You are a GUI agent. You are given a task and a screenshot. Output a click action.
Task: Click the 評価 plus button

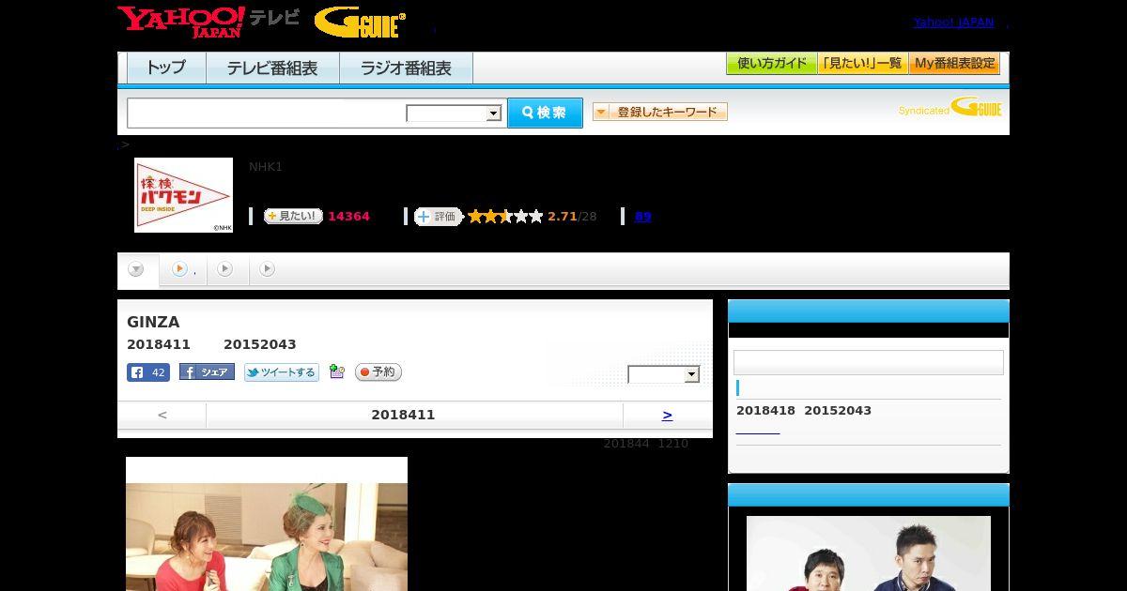point(438,217)
